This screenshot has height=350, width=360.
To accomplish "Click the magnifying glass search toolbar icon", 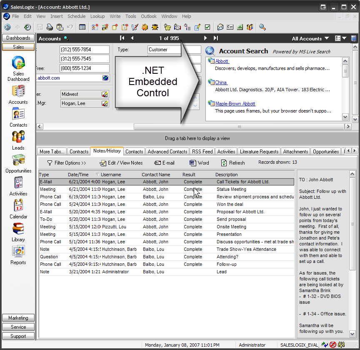I will 262,27.
